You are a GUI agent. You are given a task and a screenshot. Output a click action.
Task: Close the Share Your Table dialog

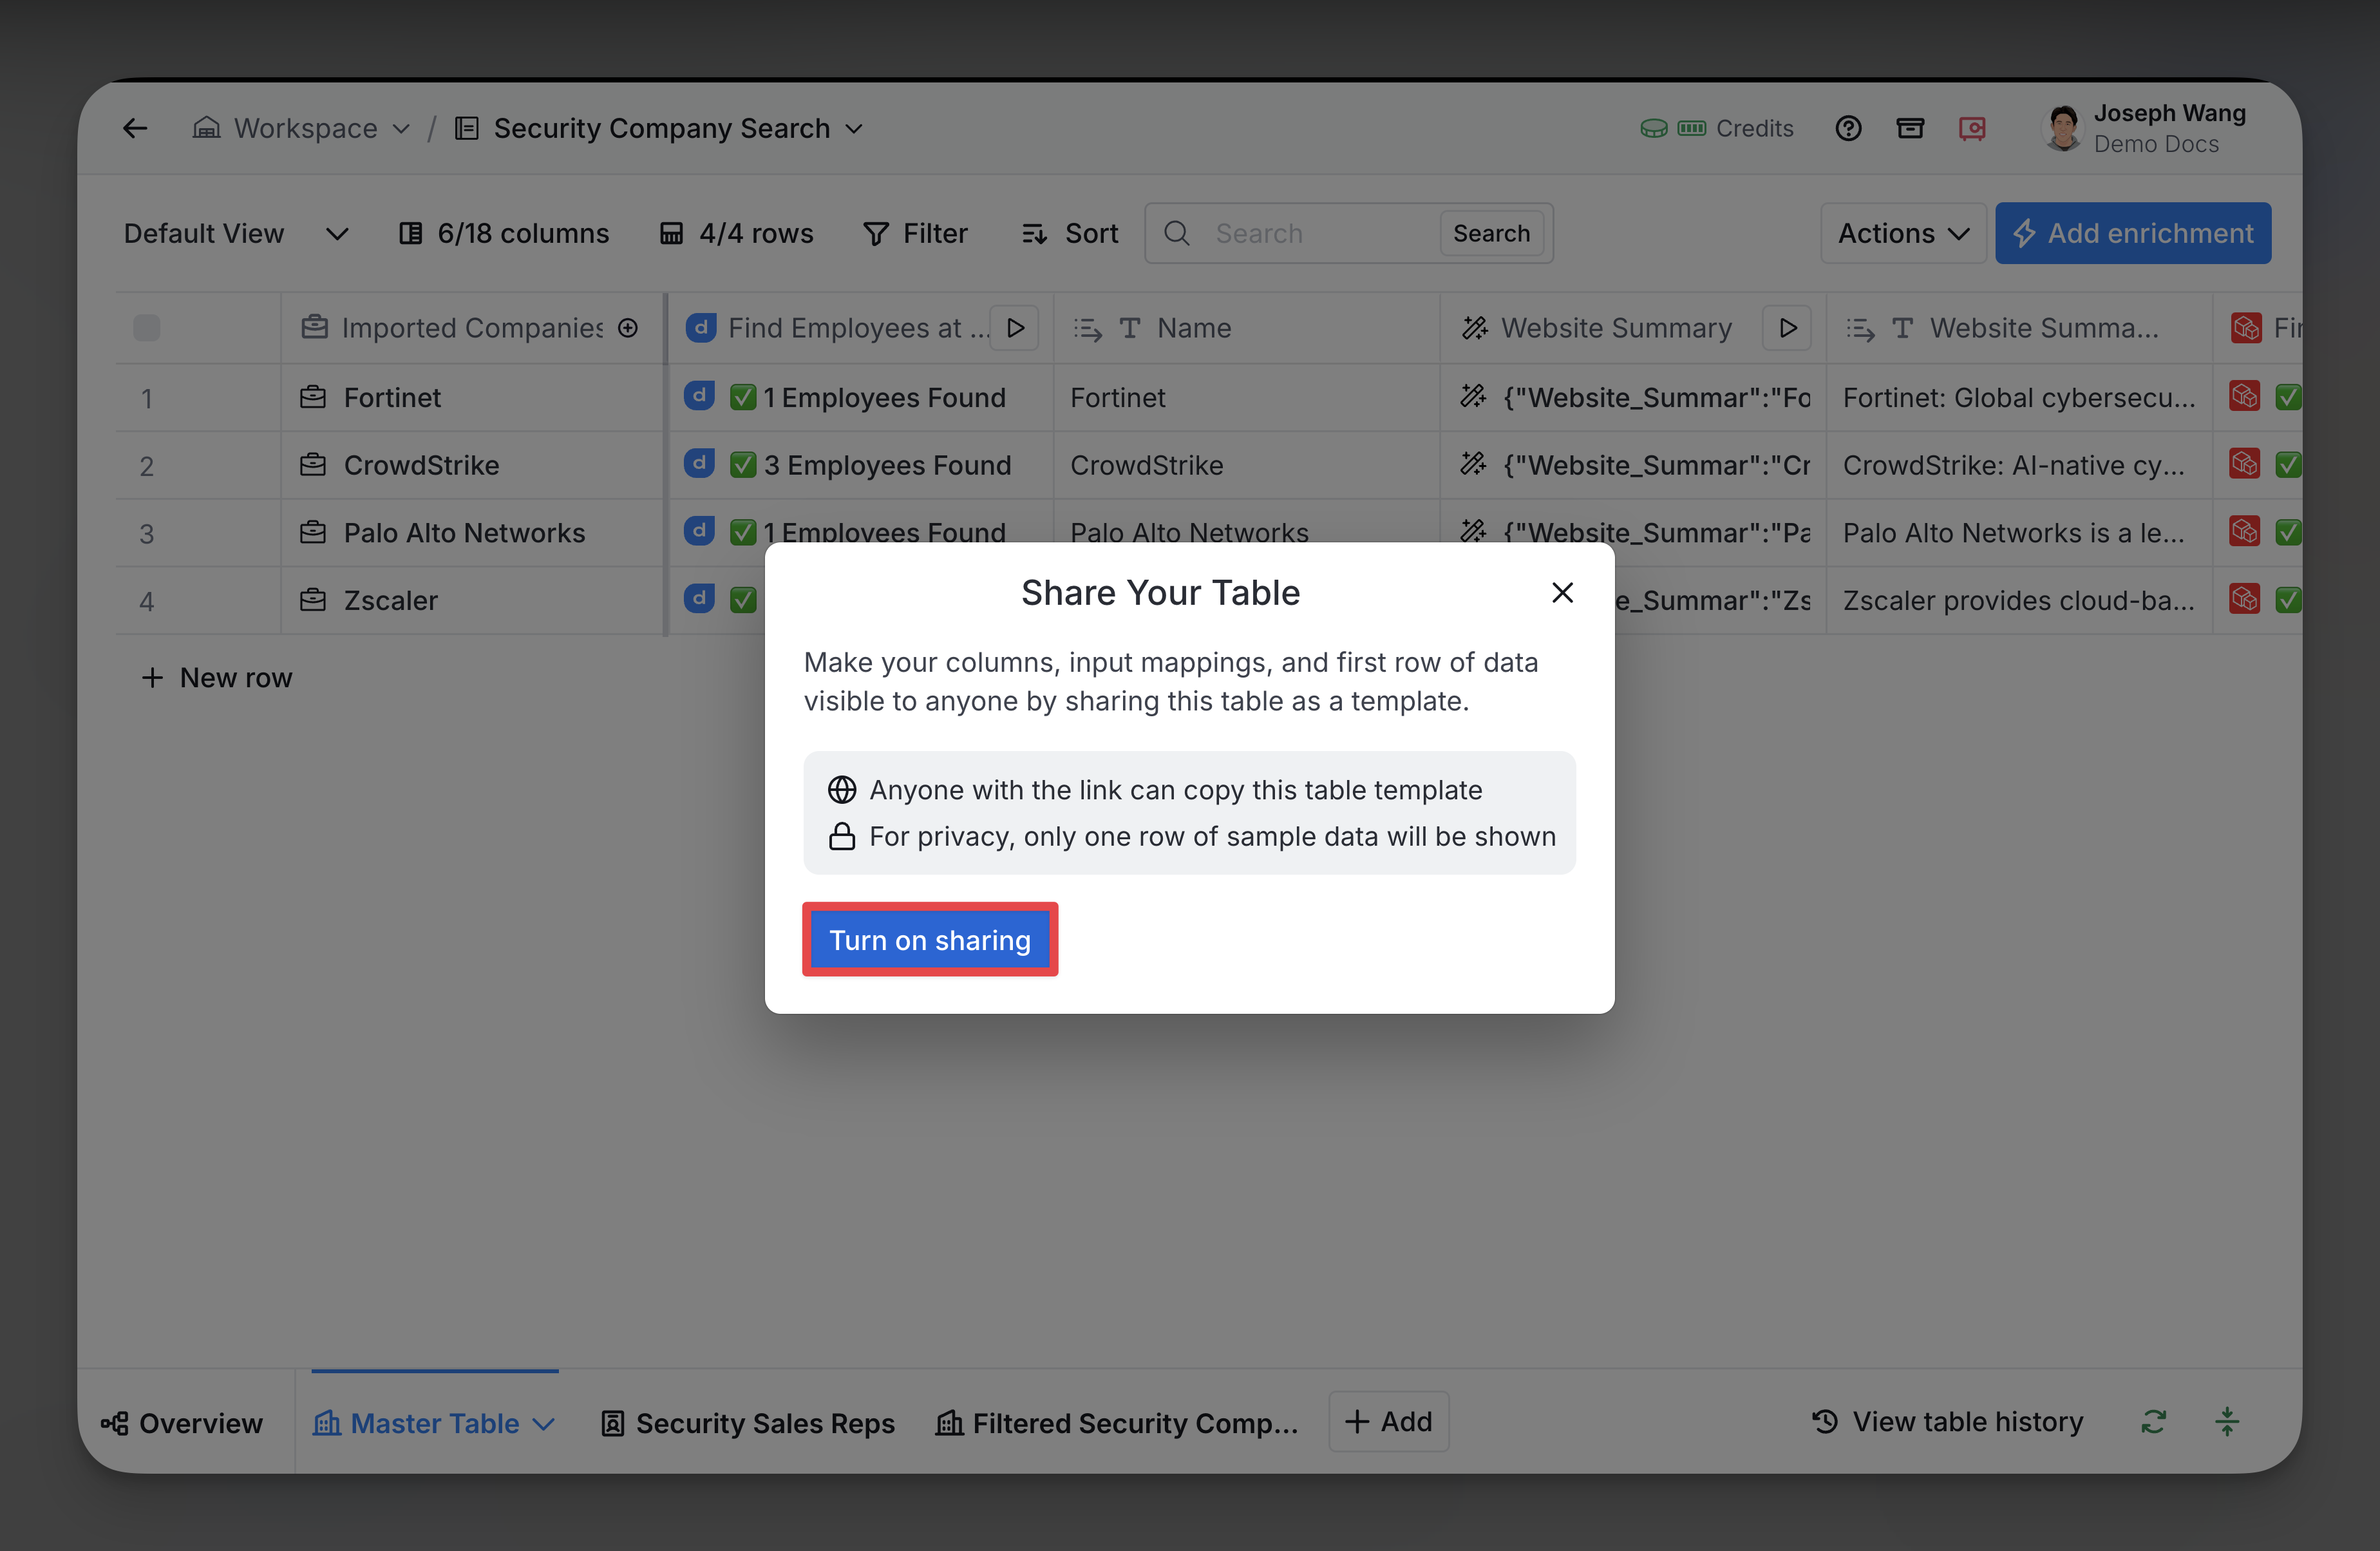tap(1562, 593)
